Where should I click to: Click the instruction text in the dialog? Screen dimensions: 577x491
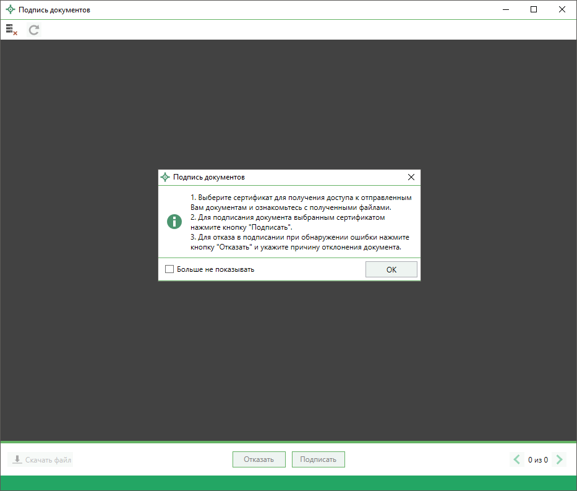300,222
